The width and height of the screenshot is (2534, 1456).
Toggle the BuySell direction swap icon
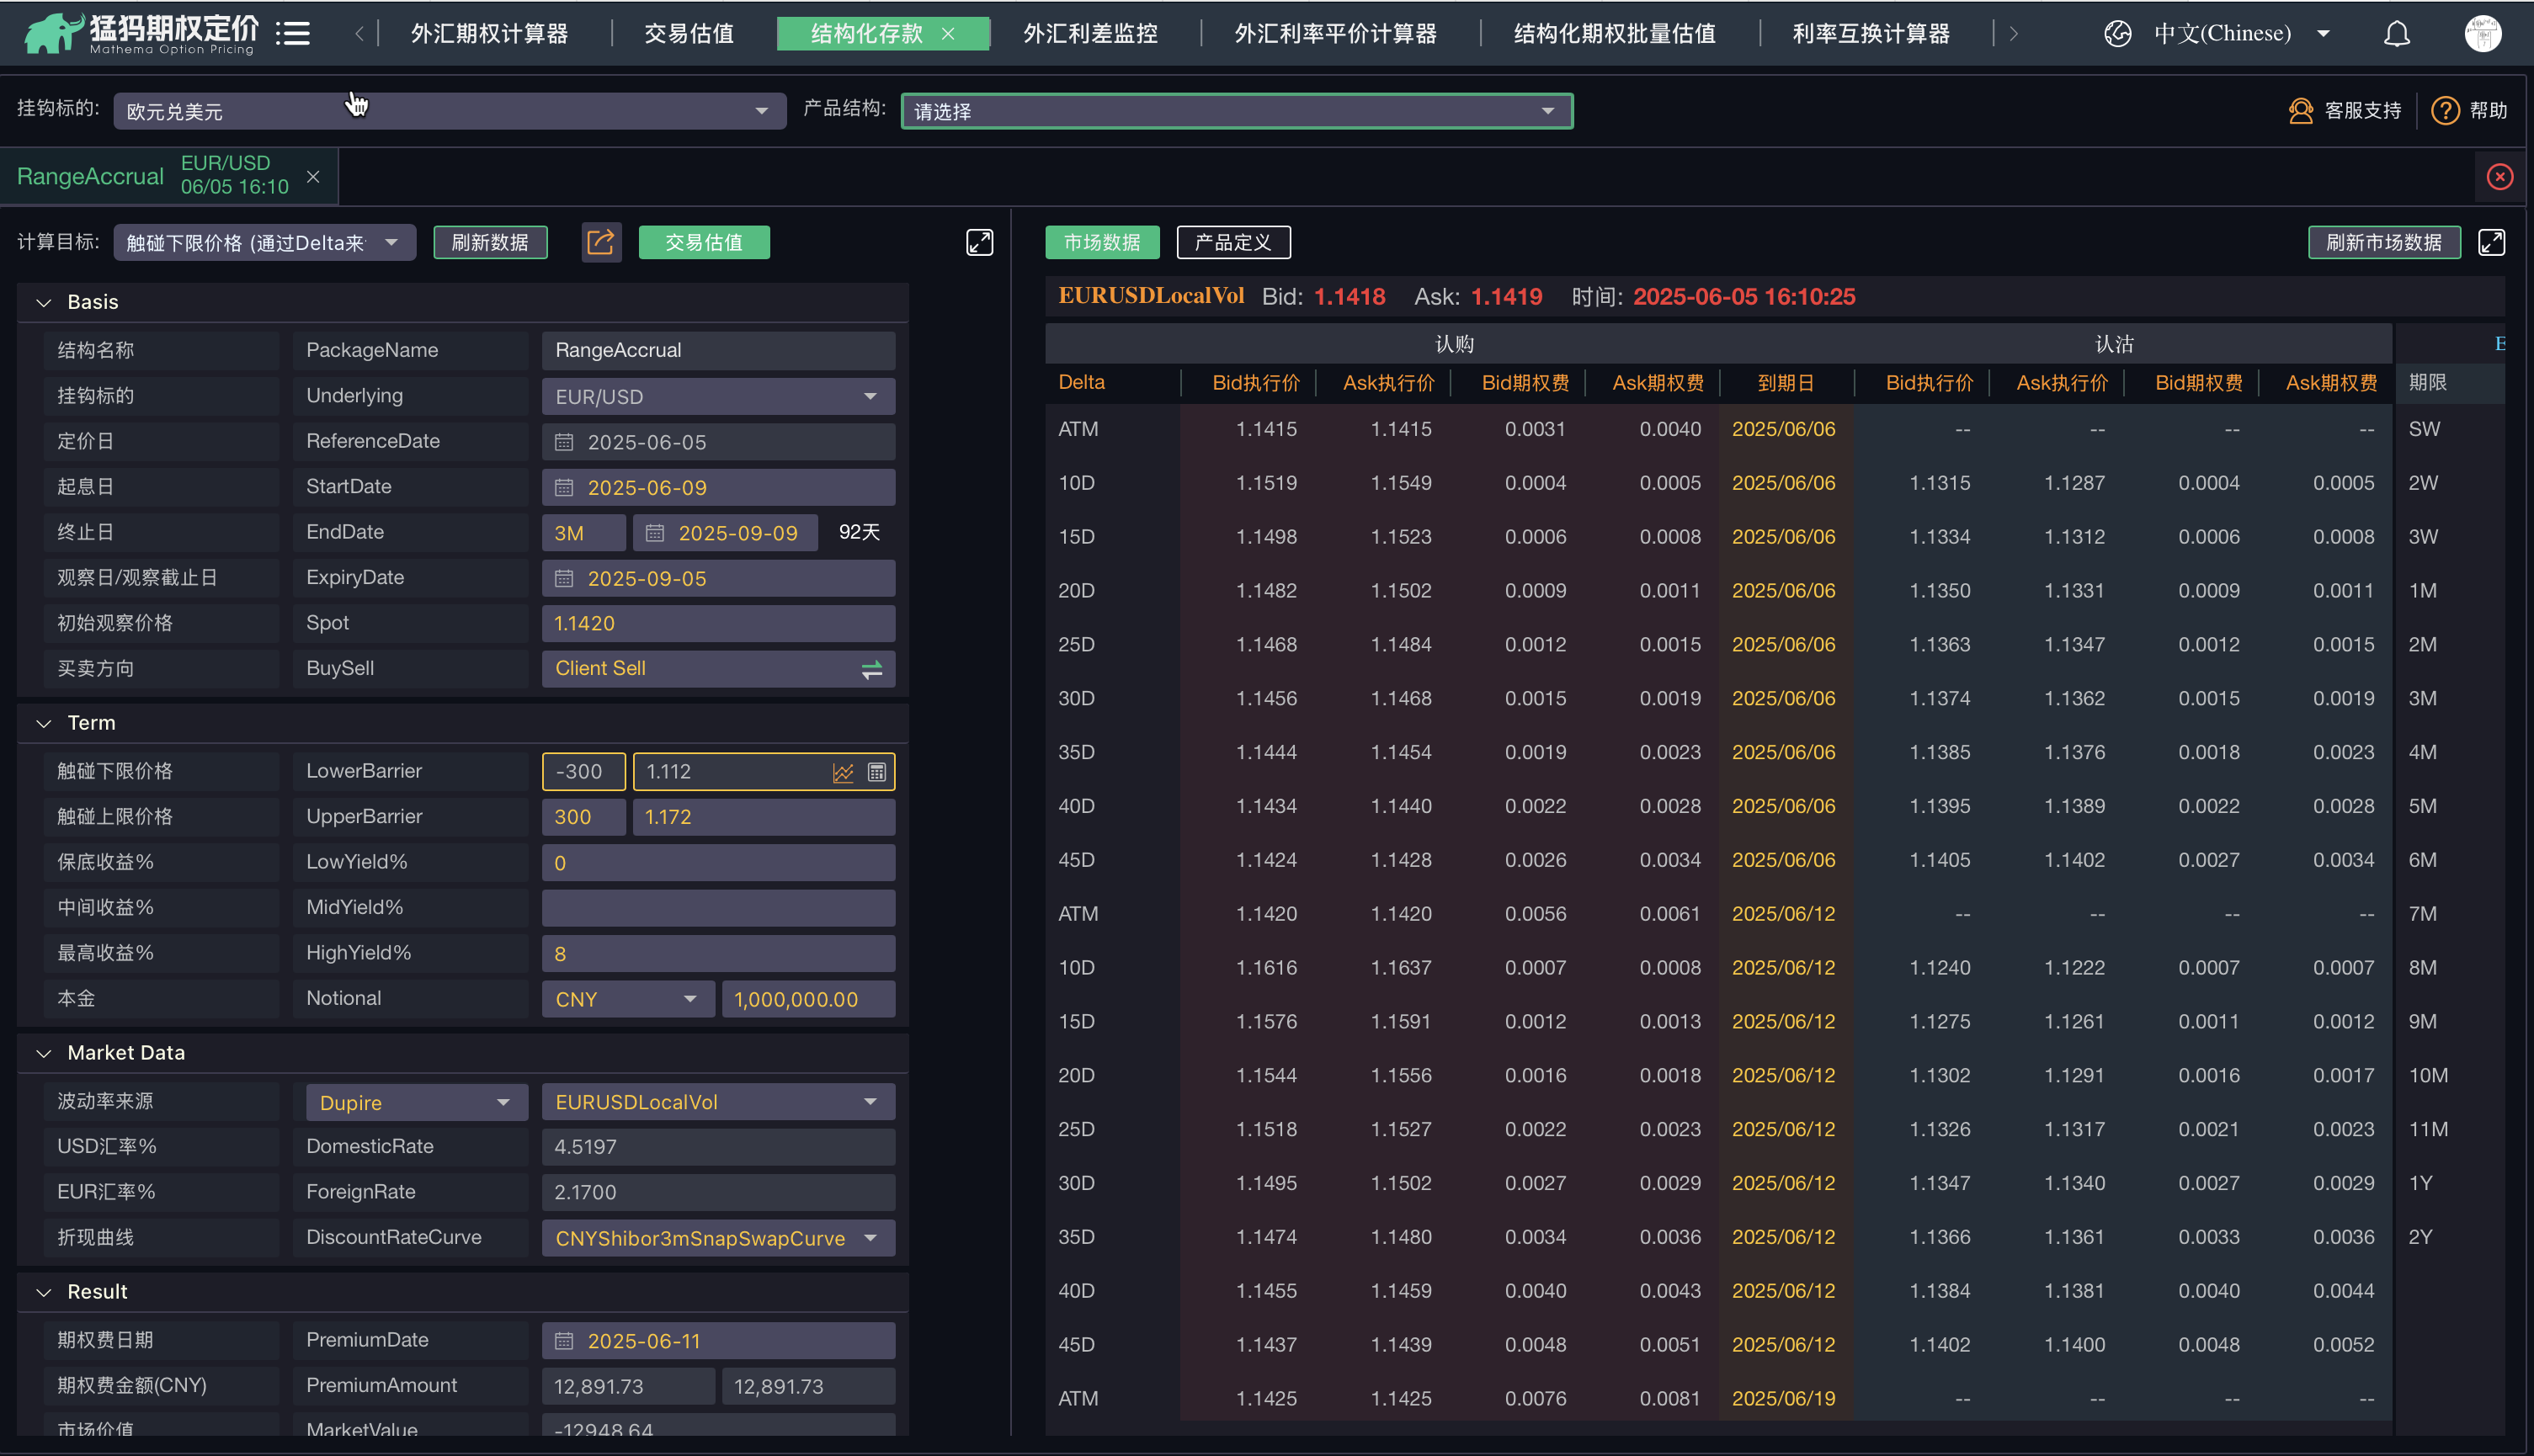[871, 669]
